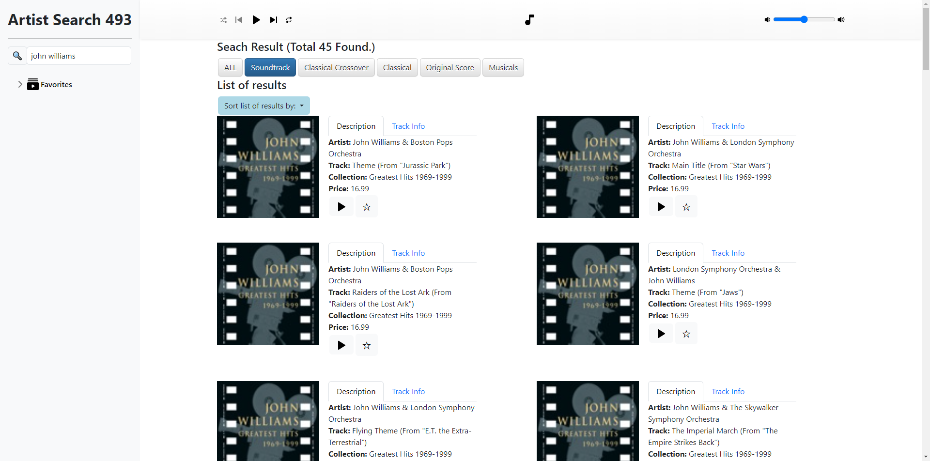Skip to the next track

tap(274, 20)
